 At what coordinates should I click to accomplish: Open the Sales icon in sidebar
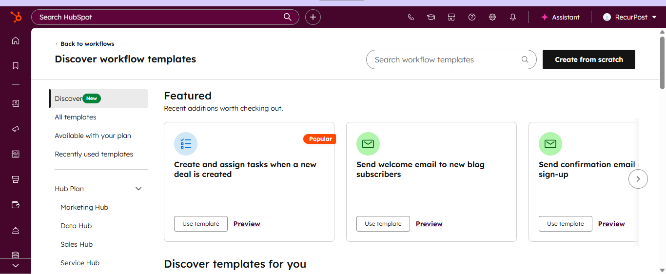(16, 179)
